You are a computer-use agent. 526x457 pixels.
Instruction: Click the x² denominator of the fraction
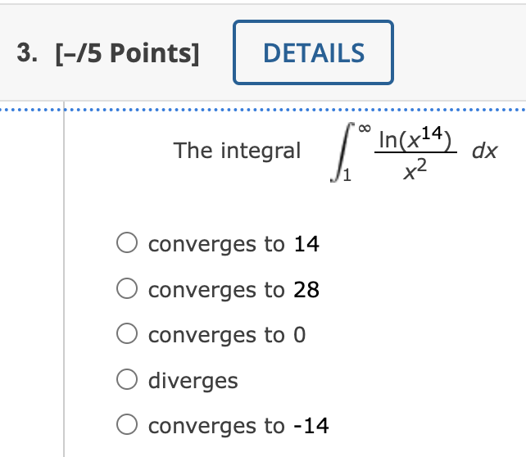tap(416, 169)
